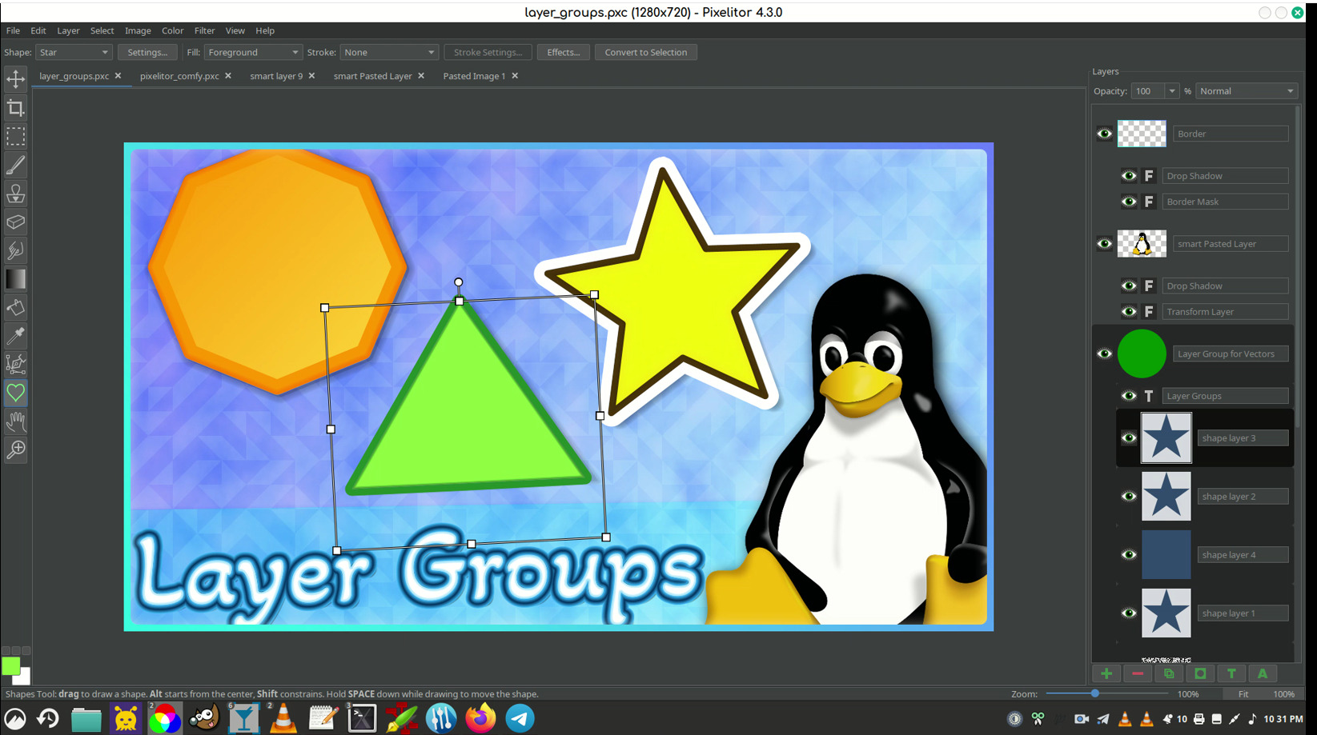The width and height of the screenshot is (1317, 735).
Task: Select the Gradient tool
Action: [15, 278]
